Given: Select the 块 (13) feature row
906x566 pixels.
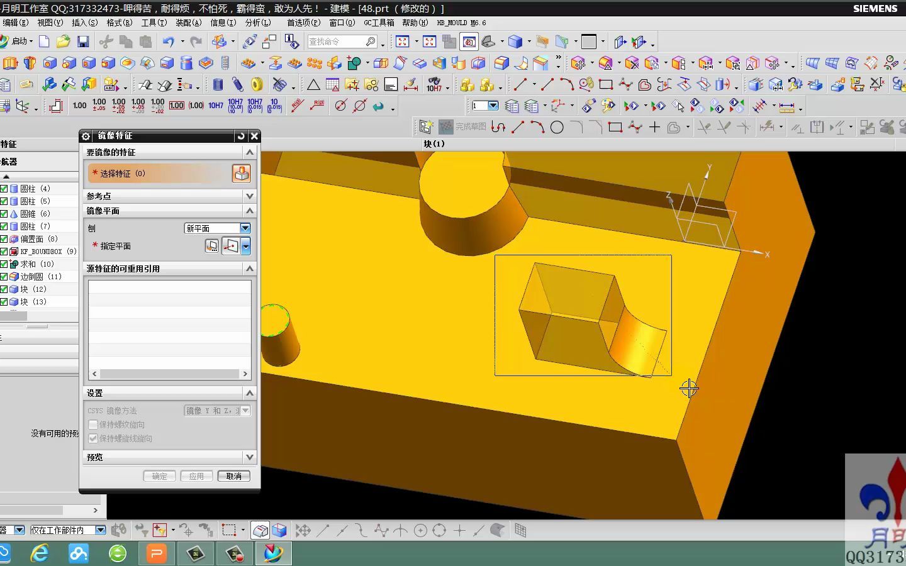Looking at the screenshot, I should [33, 302].
